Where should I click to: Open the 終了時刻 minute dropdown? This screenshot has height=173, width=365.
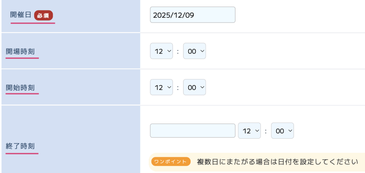click(282, 131)
